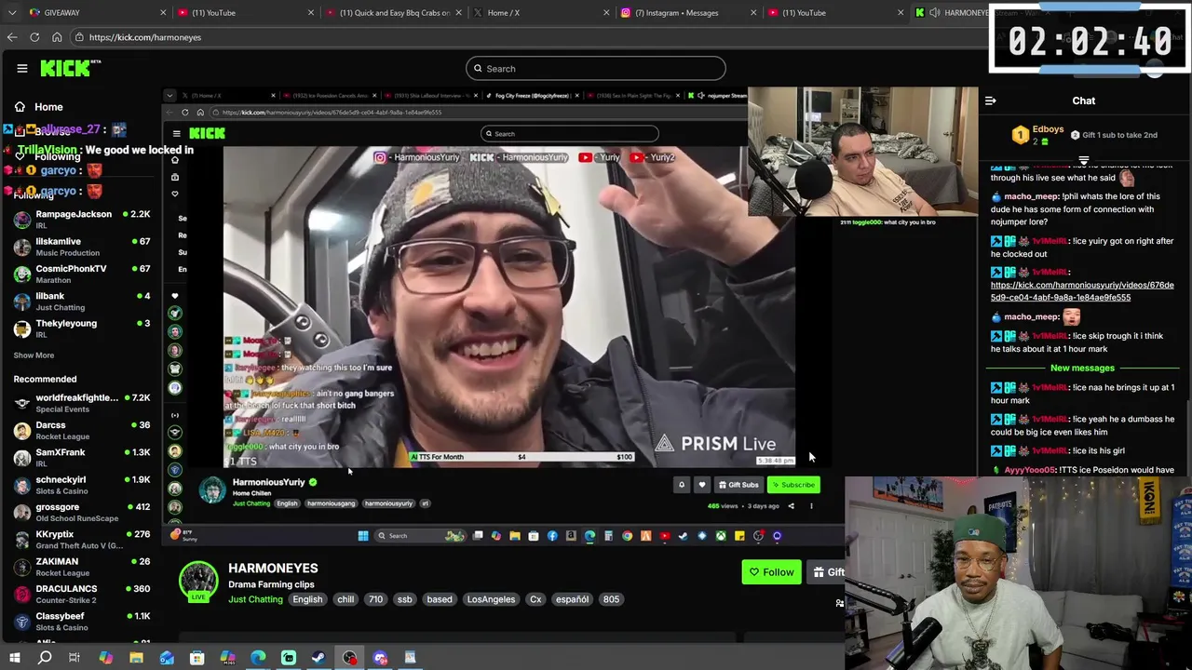Image resolution: width=1192 pixels, height=670 pixels.
Task: Open Darcss recommended channel
Action: point(82,430)
